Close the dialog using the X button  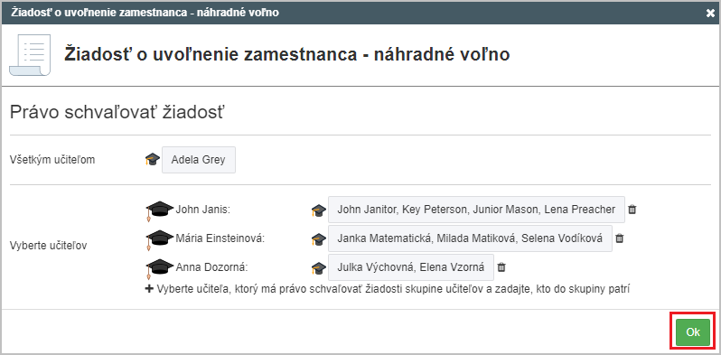710,13
